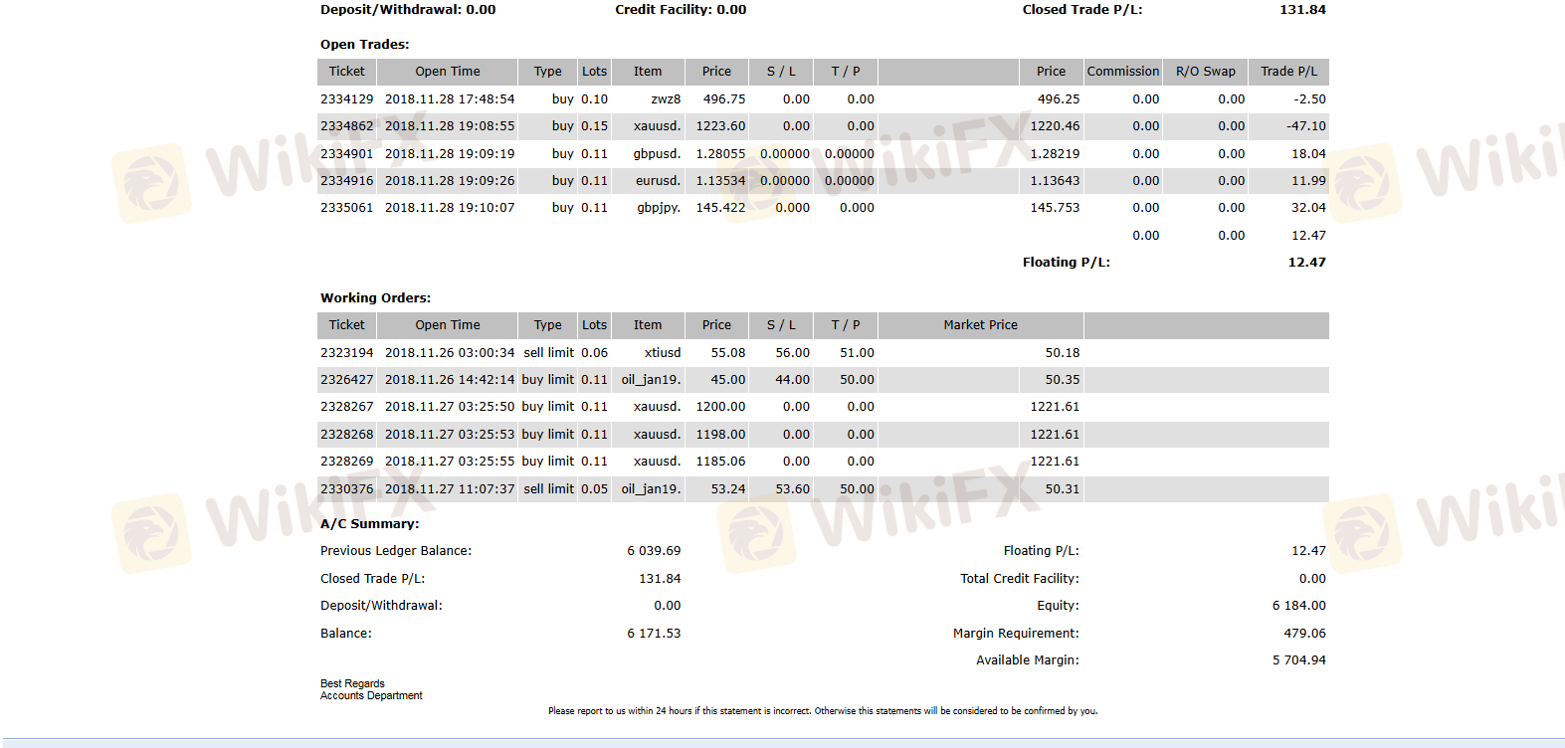
Task: Click the gbpusd. item cell
Action: pyautogui.click(x=657, y=154)
